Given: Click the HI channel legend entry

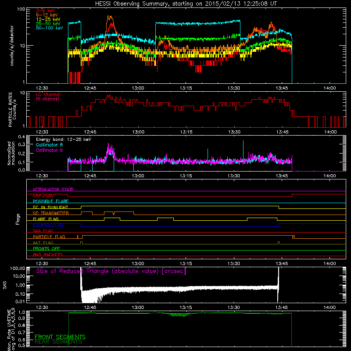Looking at the screenshot, I should click(47, 99).
